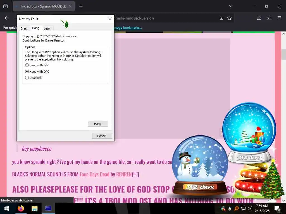Open the extensions puzzle icon

tap(269, 18)
